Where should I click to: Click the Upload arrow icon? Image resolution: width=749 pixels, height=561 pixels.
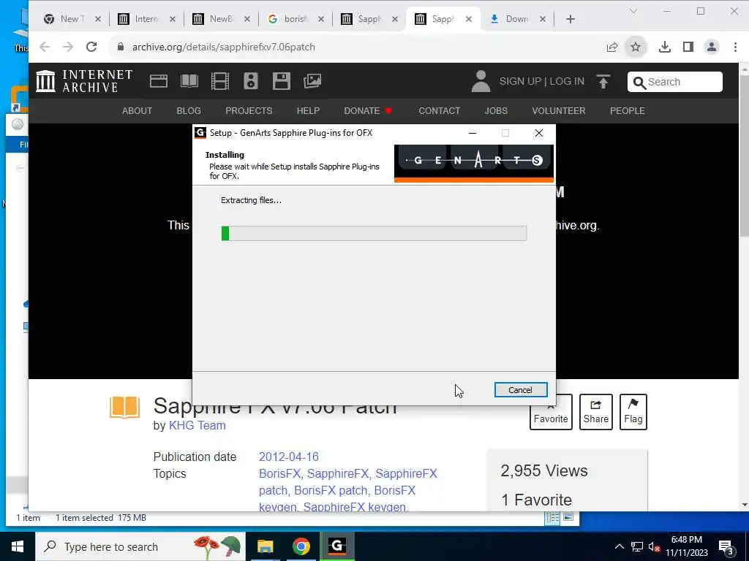[x=603, y=82]
